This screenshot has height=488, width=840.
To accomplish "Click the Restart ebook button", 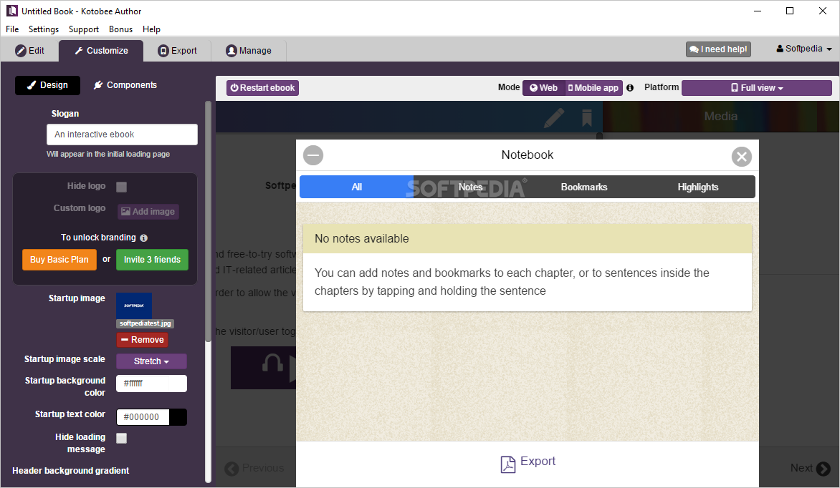I will point(262,88).
